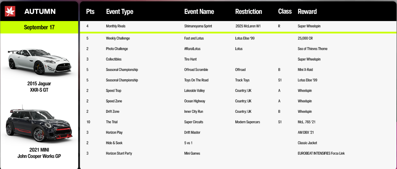Click the Reward column header

point(307,11)
